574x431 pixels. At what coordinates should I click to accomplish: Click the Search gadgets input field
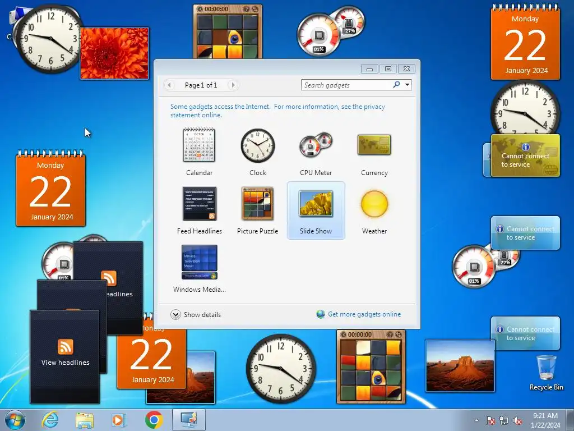346,85
